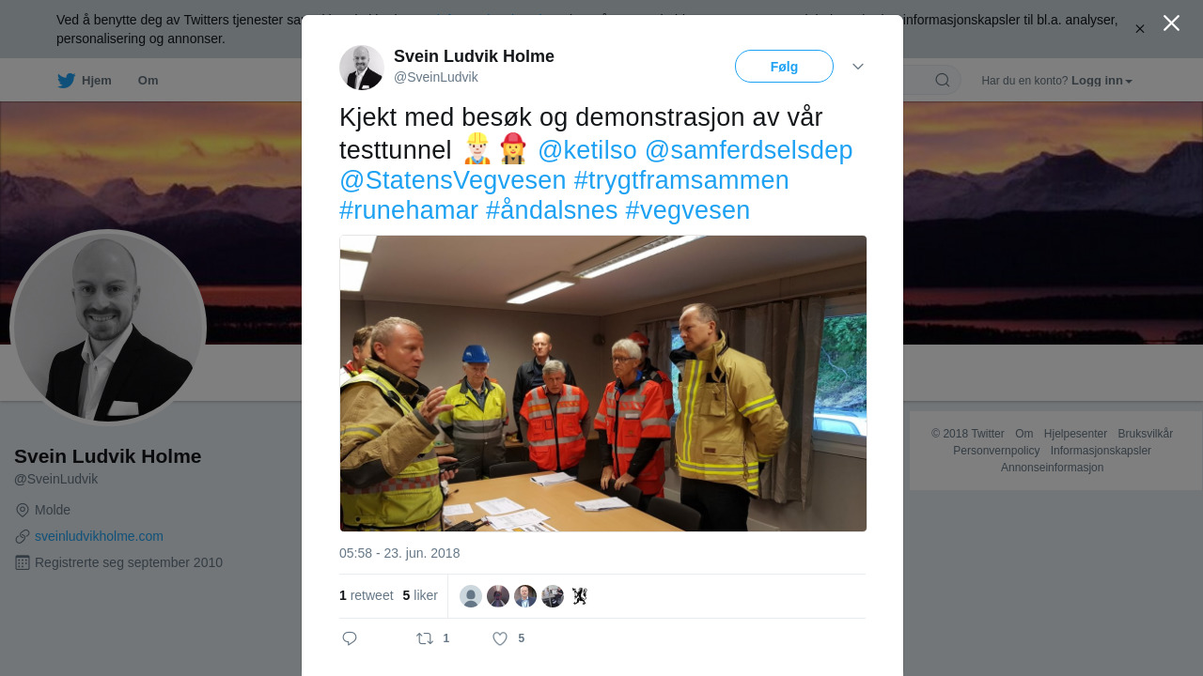Open the Personvernpolicy footer link
Image resolution: width=1203 pixels, height=676 pixels.
click(x=996, y=451)
